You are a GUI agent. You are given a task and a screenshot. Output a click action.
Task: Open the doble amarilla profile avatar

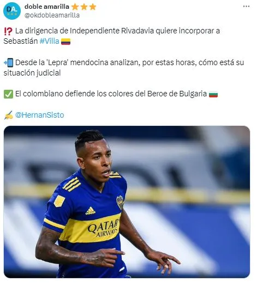pyautogui.click(x=12, y=11)
